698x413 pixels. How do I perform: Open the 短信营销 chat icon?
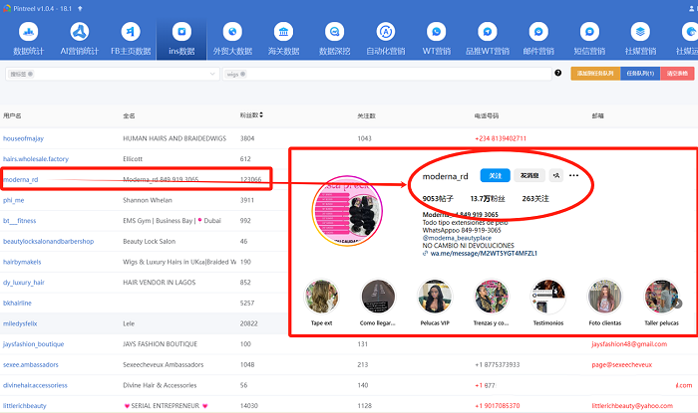click(x=589, y=32)
